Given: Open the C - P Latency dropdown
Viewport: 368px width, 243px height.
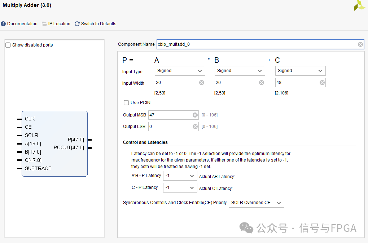Looking at the screenshot, I should (180, 187).
